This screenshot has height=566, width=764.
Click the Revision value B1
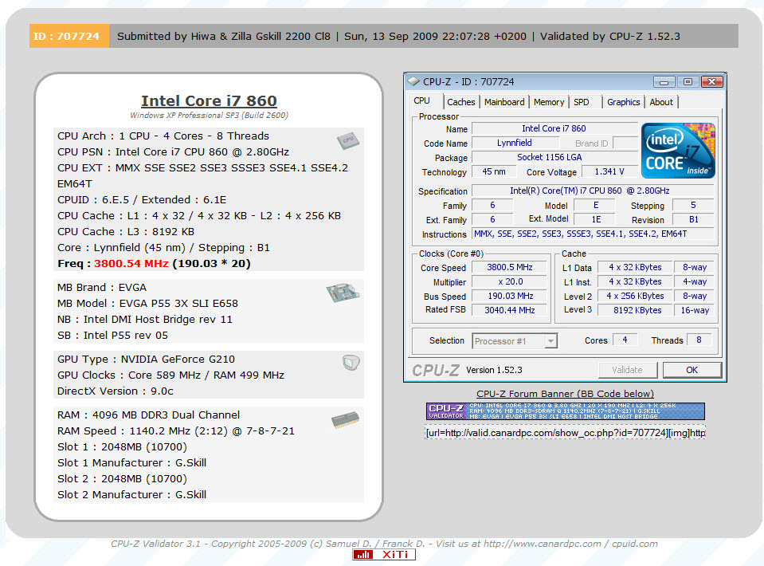coord(693,219)
